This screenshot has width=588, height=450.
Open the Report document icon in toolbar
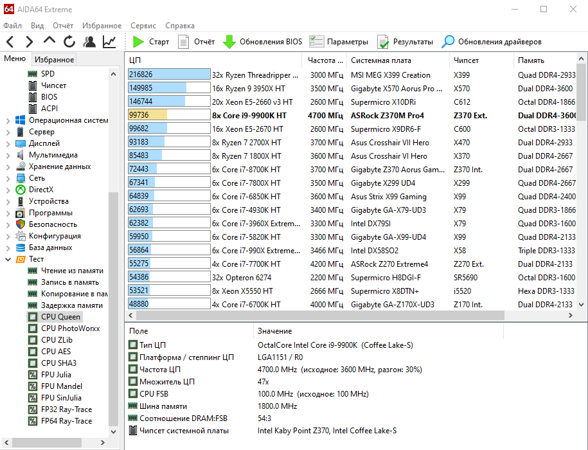(184, 42)
